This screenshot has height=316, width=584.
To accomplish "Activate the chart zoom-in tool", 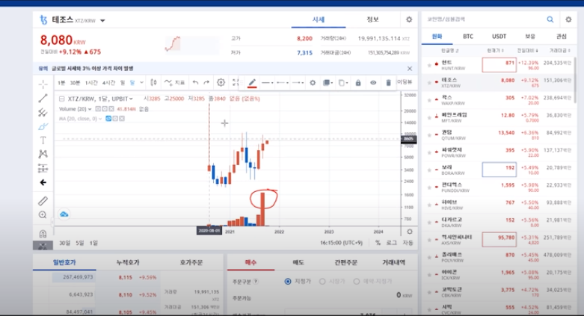I will 43,214.
